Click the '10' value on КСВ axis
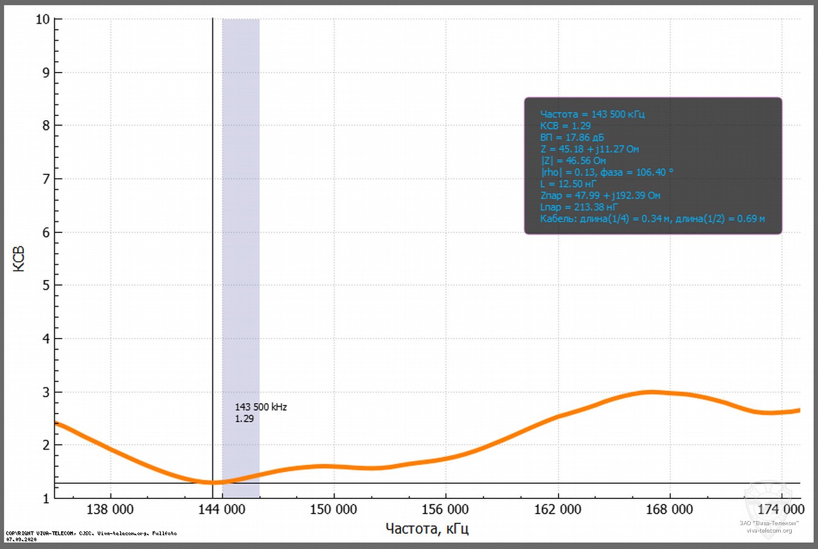The height and width of the screenshot is (549, 818). pyautogui.click(x=42, y=20)
